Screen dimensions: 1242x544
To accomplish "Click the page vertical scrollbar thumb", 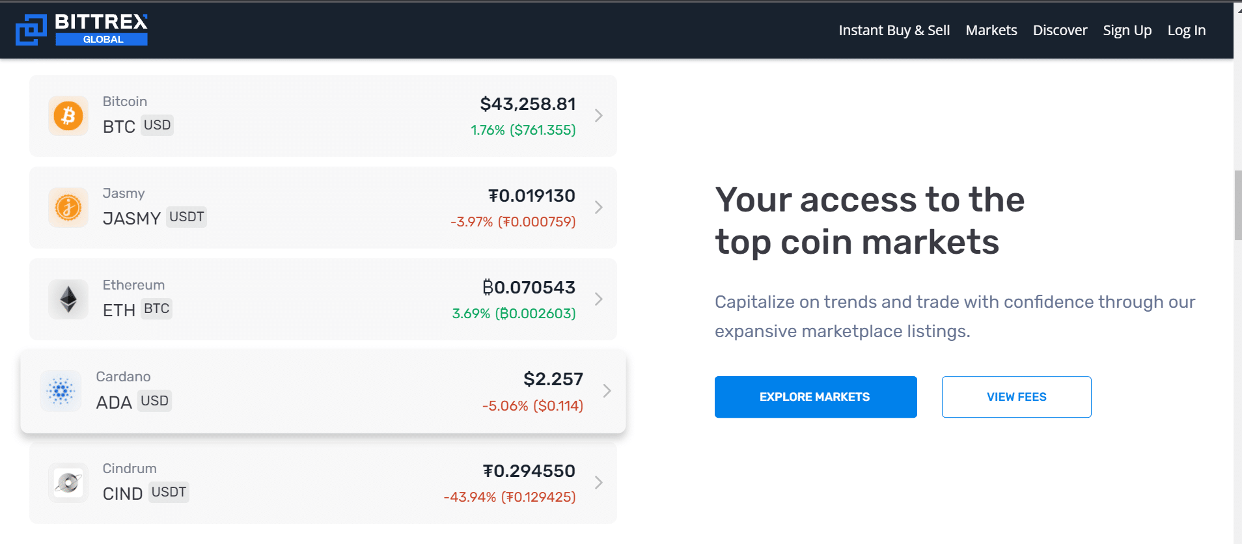I will click(1238, 206).
